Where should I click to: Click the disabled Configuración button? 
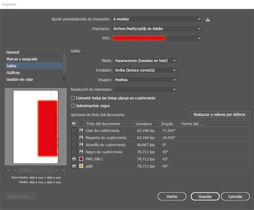20,197
